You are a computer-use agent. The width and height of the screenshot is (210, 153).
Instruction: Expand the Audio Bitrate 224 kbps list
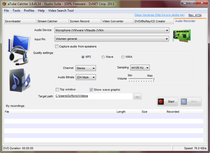(86, 77)
